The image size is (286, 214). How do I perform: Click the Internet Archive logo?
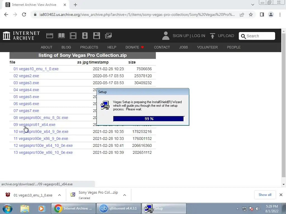pos(21,36)
